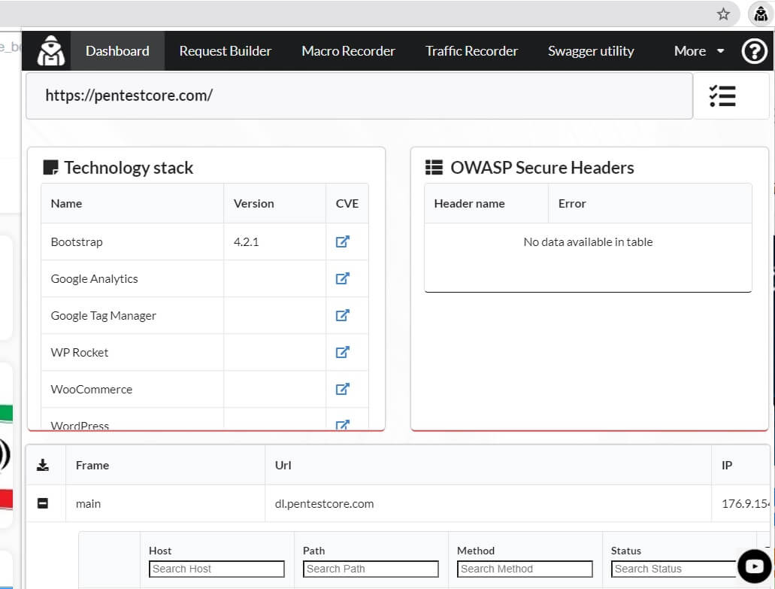Focus the Search Method input field
The width and height of the screenshot is (775, 589).
[525, 569]
